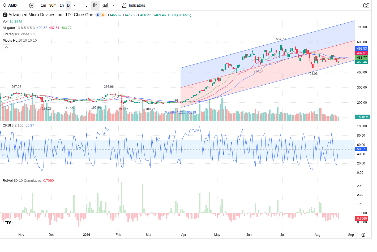Click the 100.00 CRSI axis value
This screenshot has height=252, width=377.
click(x=362, y=126)
